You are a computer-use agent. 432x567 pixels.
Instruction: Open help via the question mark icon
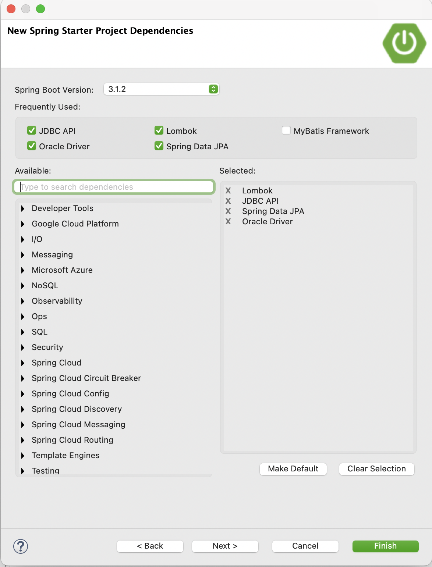21,546
